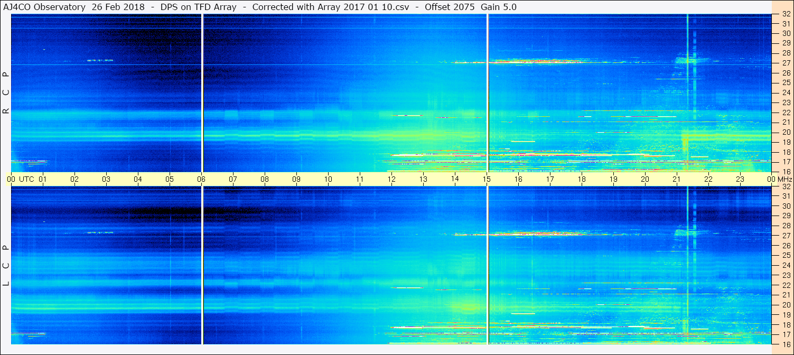Click the "AJ4CO Observatory" title text
794x355 pixels.
(x=45, y=7)
